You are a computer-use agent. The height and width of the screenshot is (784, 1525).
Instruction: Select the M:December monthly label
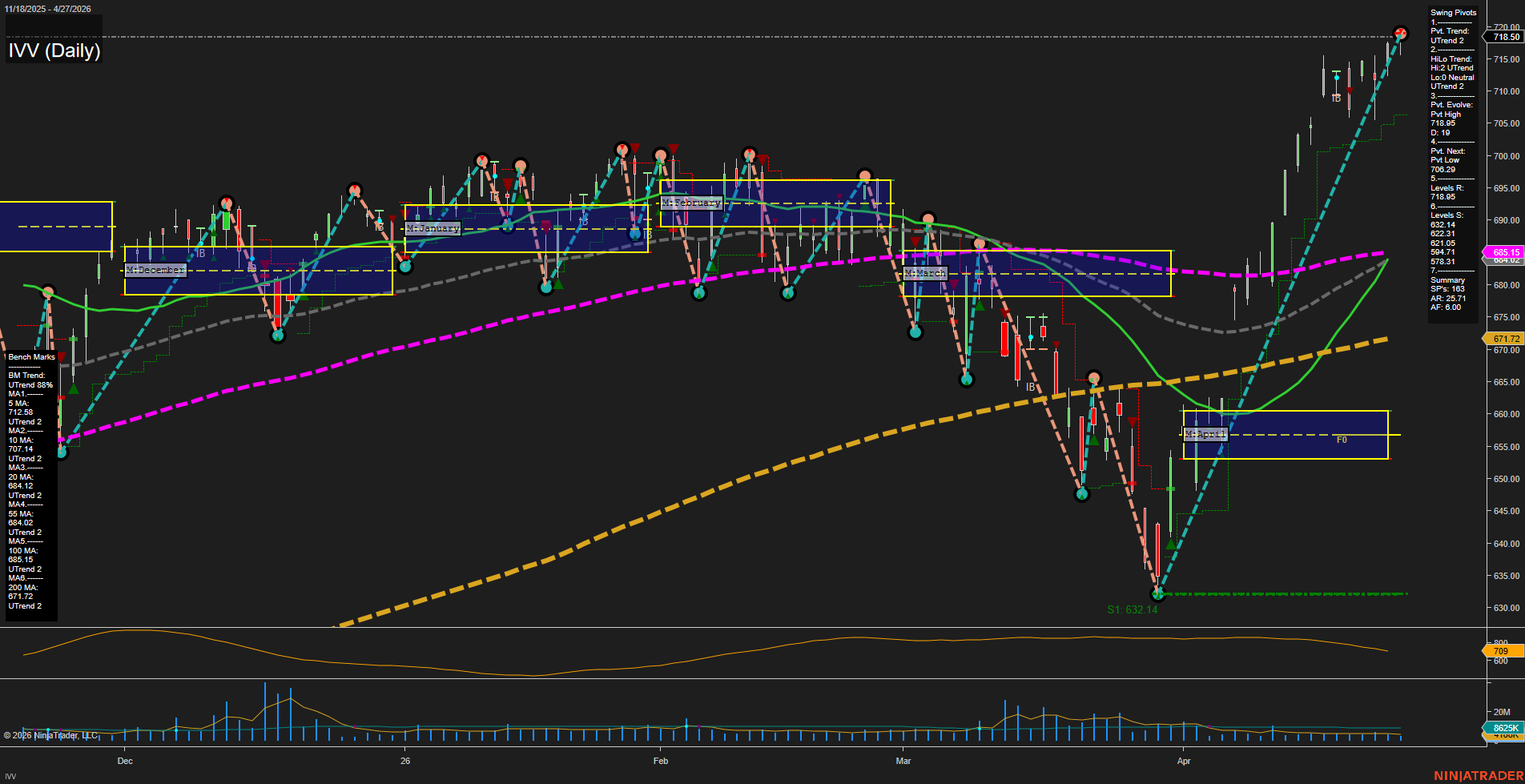(x=155, y=270)
